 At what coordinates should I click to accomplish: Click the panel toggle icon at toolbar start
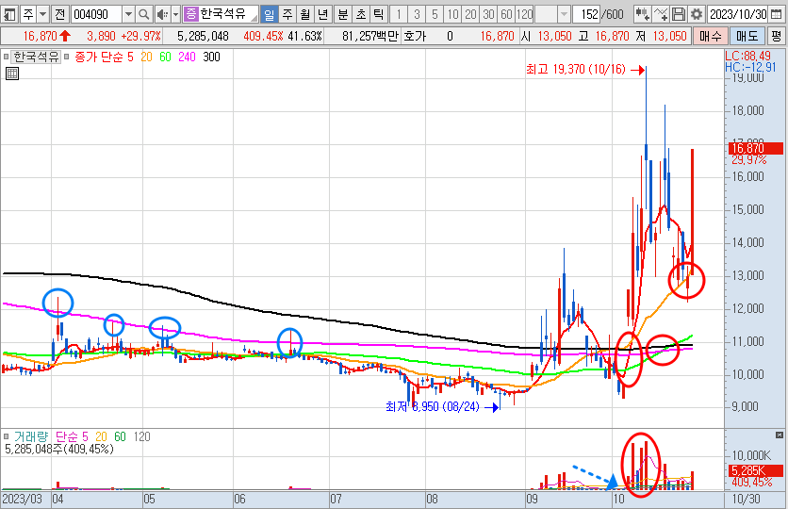coord(9,14)
